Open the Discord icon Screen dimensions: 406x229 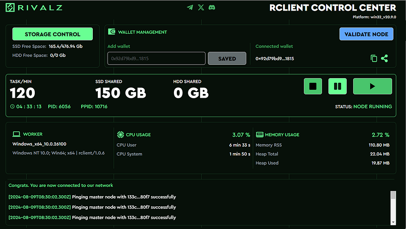[212, 7]
